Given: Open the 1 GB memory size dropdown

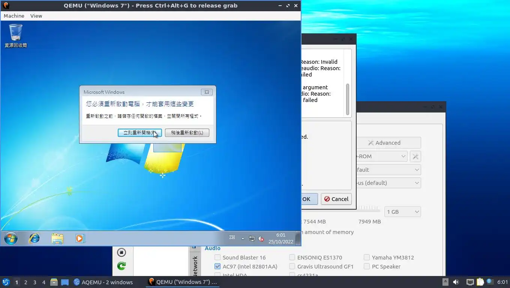Looking at the screenshot, I should point(402,211).
